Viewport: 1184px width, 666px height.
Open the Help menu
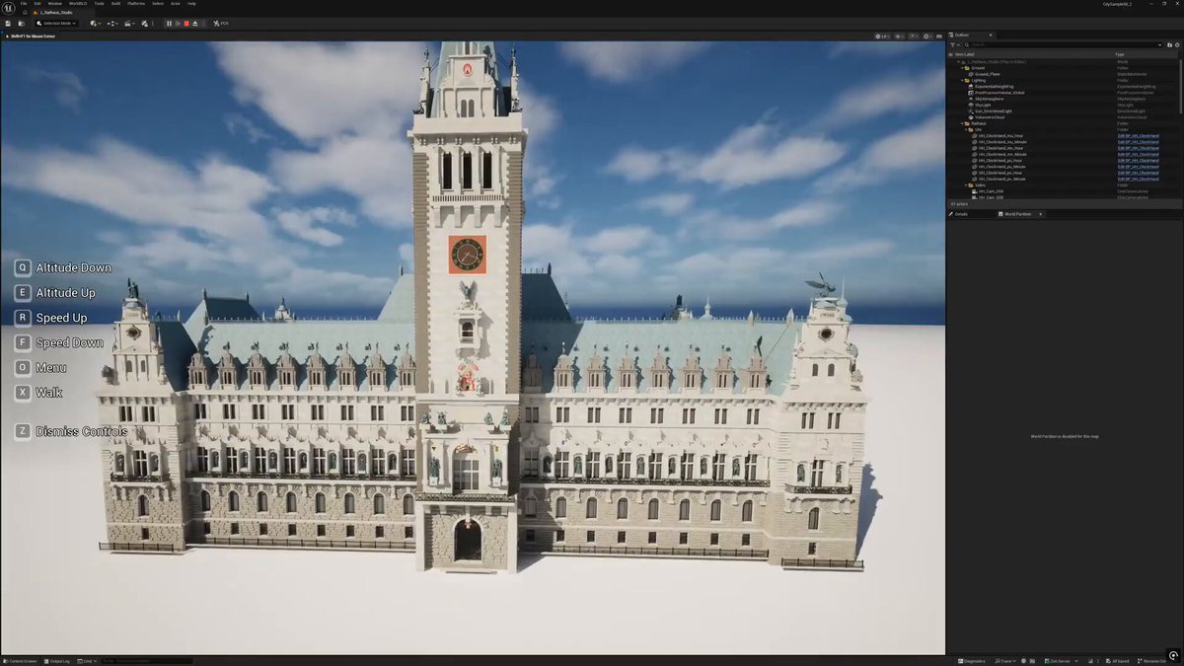pos(191,4)
